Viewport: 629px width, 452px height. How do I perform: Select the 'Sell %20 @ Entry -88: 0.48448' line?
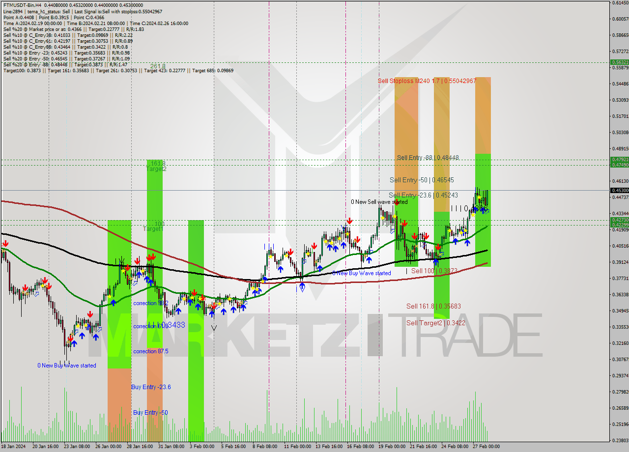(x=65, y=64)
